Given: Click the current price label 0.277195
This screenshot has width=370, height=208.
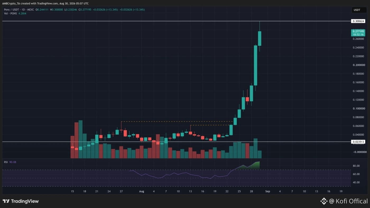Looking at the screenshot, I should [x=358, y=31].
